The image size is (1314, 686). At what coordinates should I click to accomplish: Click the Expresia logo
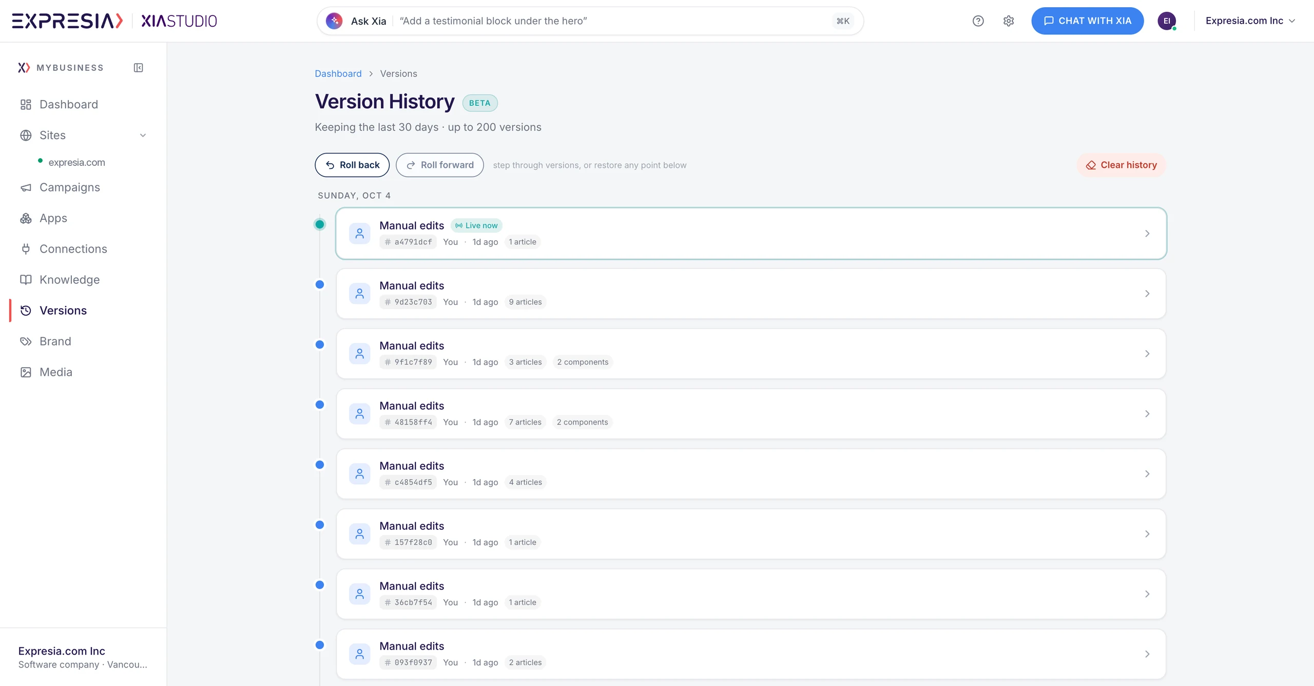tap(68, 21)
